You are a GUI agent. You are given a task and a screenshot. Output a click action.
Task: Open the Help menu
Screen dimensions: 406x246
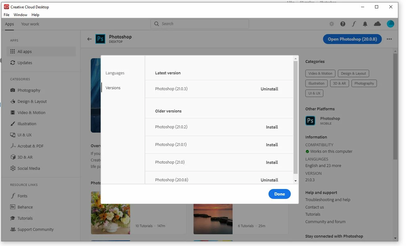pyautogui.click(x=36, y=15)
